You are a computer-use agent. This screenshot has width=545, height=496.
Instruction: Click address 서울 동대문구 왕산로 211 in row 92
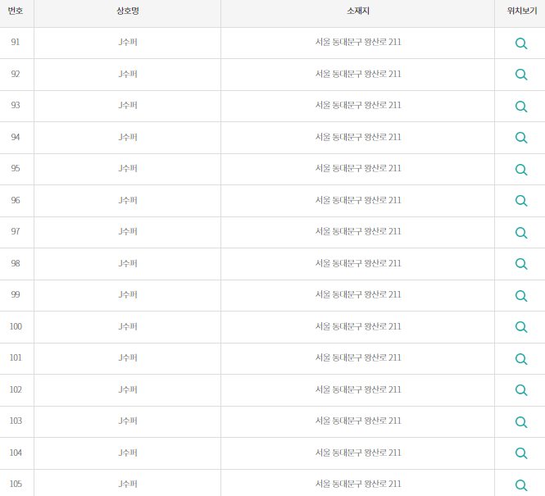coord(358,74)
